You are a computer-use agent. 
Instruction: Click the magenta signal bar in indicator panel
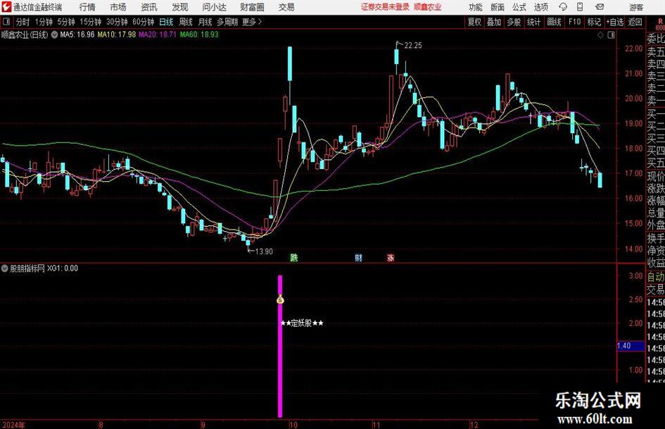coord(280,346)
